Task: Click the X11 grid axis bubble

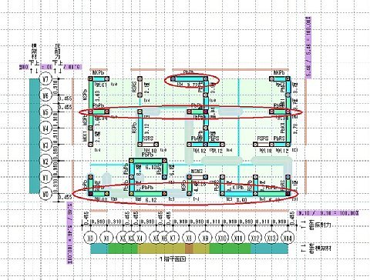Action: 238,238
